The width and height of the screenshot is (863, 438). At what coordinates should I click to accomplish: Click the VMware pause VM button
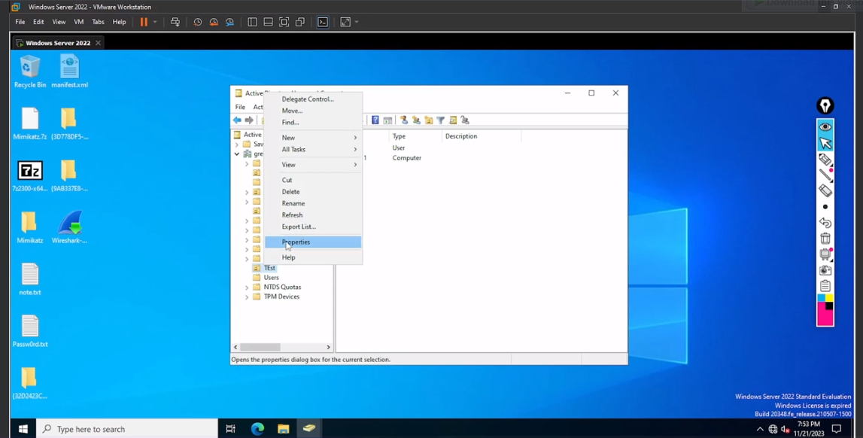coord(144,22)
